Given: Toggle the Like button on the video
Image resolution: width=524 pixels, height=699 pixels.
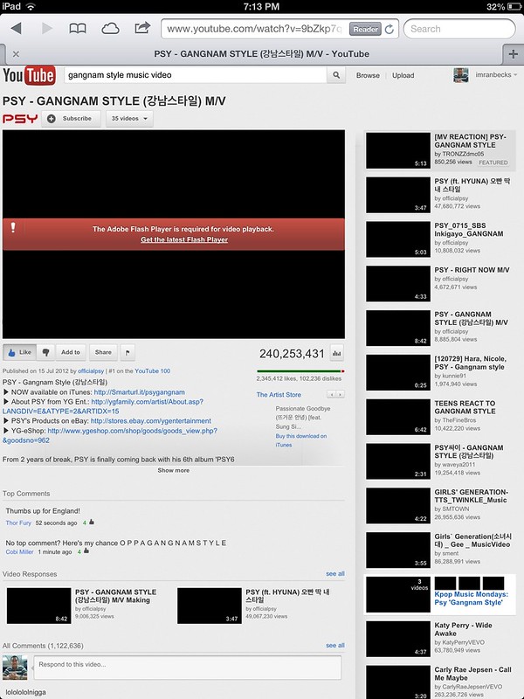Looking at the screenshot, I should [18, 352].
